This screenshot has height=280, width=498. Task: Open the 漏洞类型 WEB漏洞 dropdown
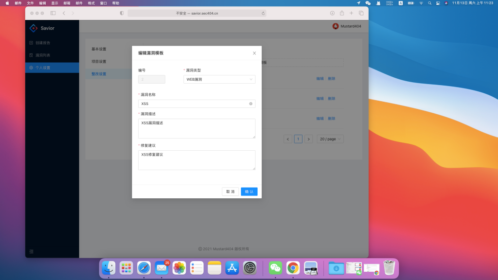(x=219, y=79)
